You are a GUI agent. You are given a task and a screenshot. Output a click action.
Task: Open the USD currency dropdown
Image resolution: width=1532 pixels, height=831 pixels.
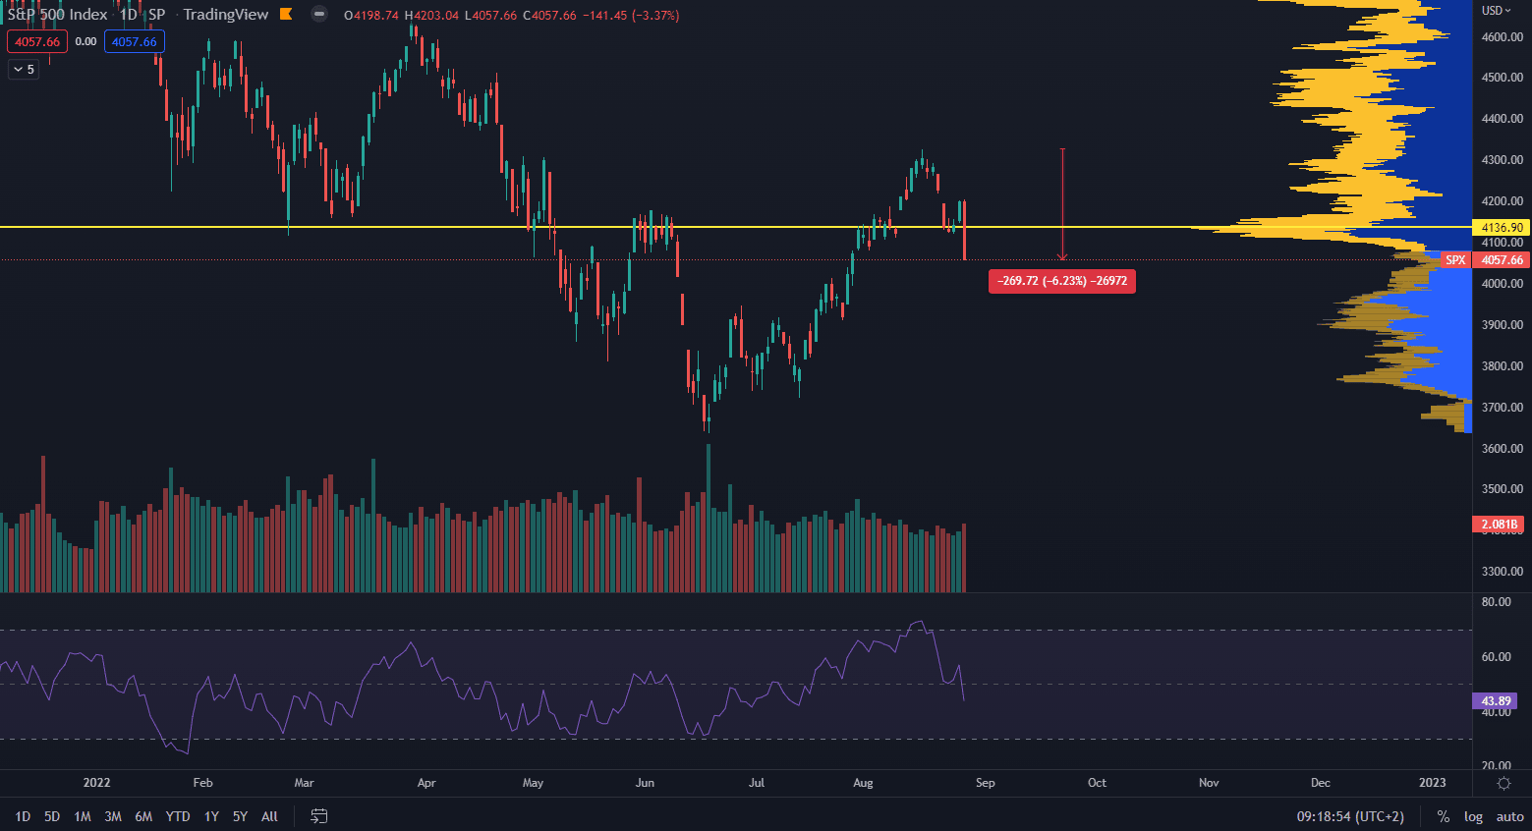pyautogui.click(x=1497, y=11)
